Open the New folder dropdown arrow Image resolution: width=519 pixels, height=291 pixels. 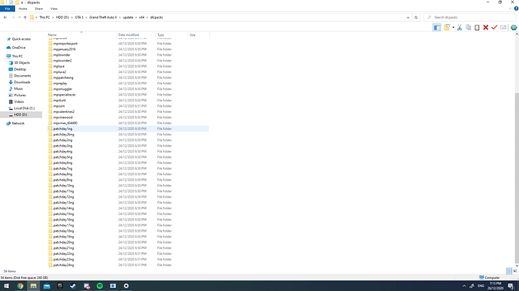tap(453, 28)
